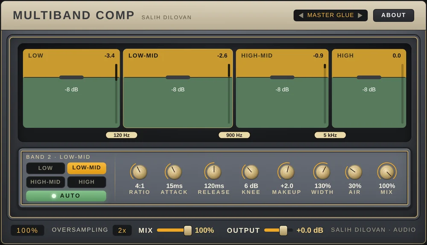Switch band editor to LOW
Viewport: 427px width, 245px height.
[46, 168]
